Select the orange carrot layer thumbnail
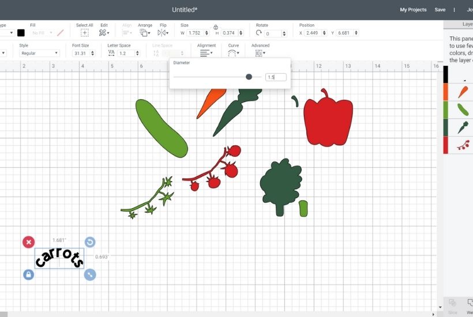 pos(463,92)
